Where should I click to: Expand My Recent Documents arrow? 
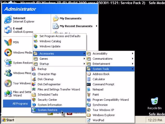coord(97,26)
